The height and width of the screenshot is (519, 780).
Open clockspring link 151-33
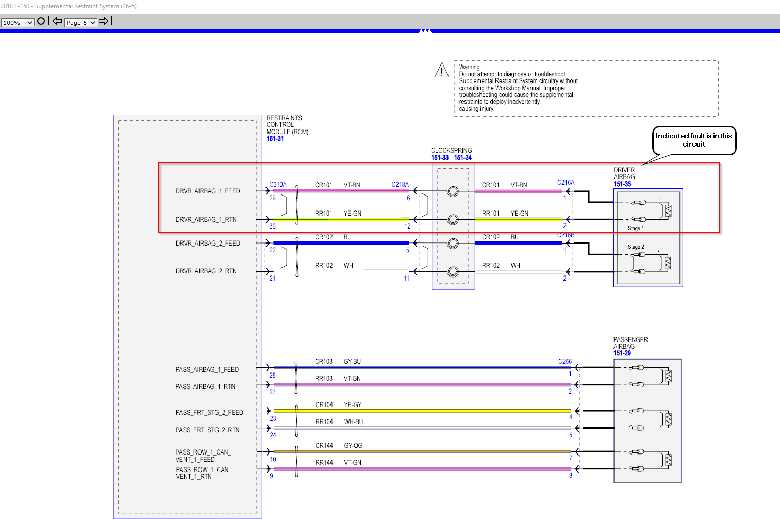tap(440, 158)
